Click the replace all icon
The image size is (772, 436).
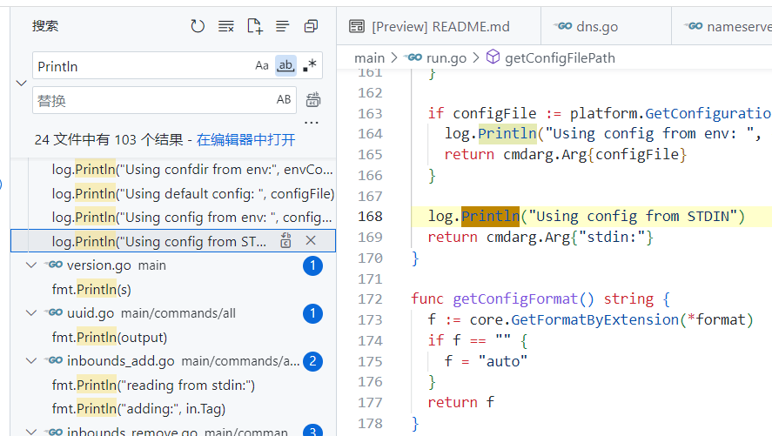click(312, 99)
